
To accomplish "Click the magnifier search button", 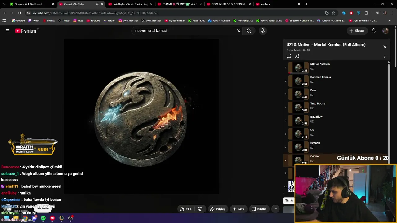I will (x=249, y=31).
